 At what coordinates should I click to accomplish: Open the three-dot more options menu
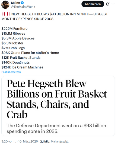coord(113,4)
